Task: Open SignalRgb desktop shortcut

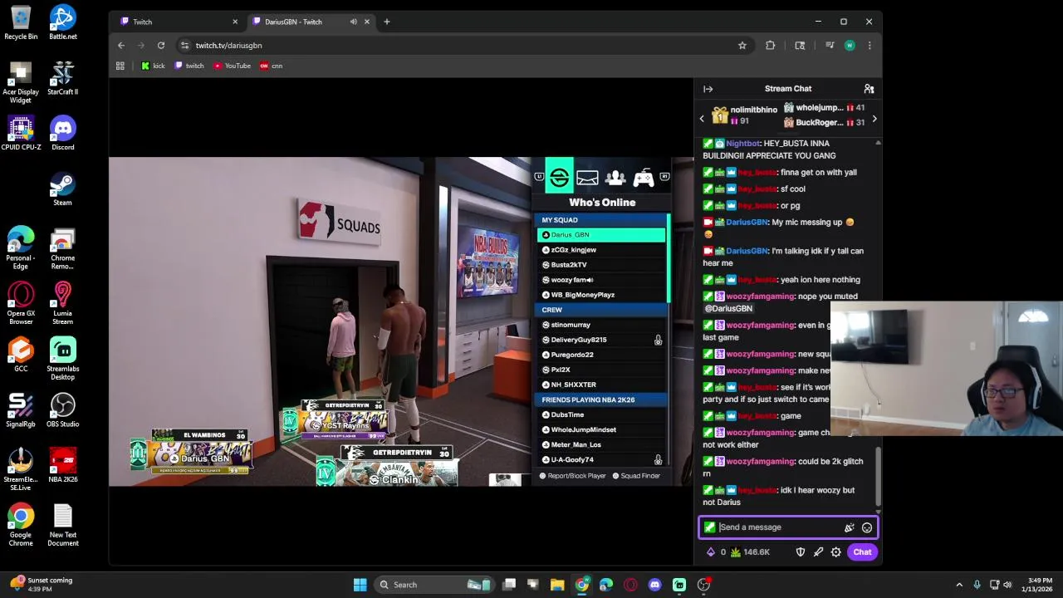Action: point(21,411)
